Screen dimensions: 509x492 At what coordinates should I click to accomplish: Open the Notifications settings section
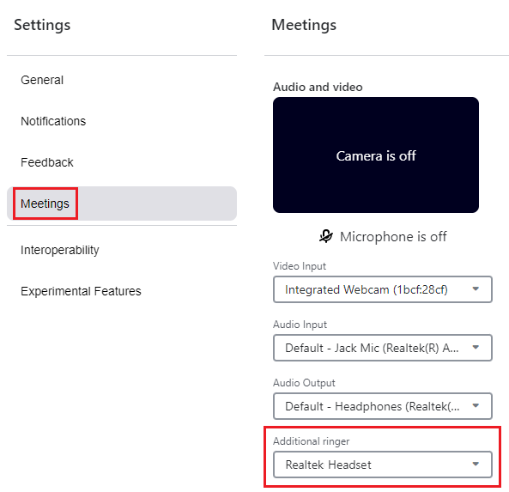coord(53,121)
